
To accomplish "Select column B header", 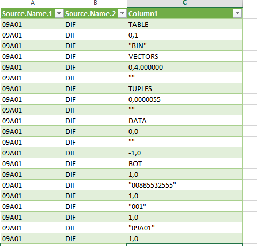I will (x=95, y=3).
